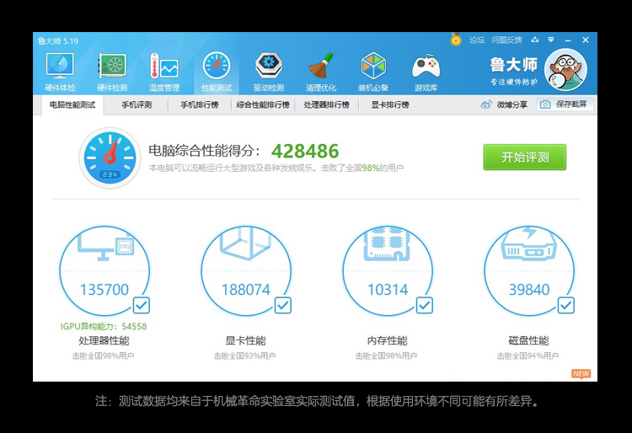Click the skin shirt icon in title bar
Image resolution: width=632 pixels, height=433 pixels.
point(535,40)
